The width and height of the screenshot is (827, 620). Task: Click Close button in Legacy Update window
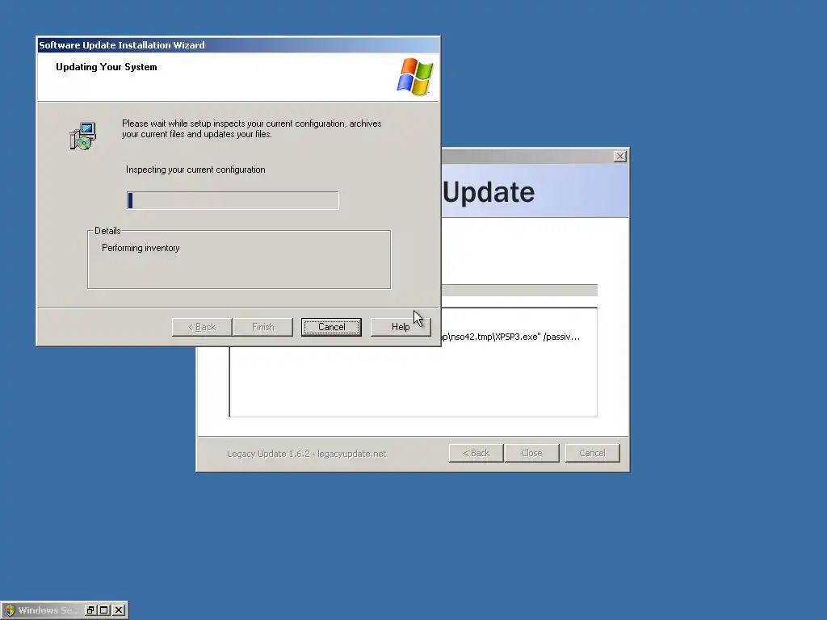[531, 453]
